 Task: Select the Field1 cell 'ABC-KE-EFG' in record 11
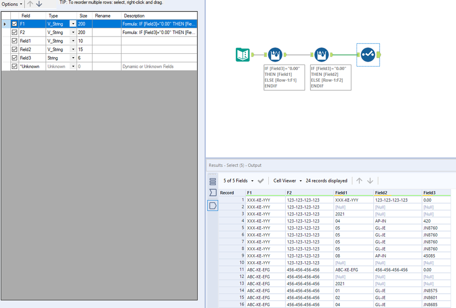tap(354, 270)
